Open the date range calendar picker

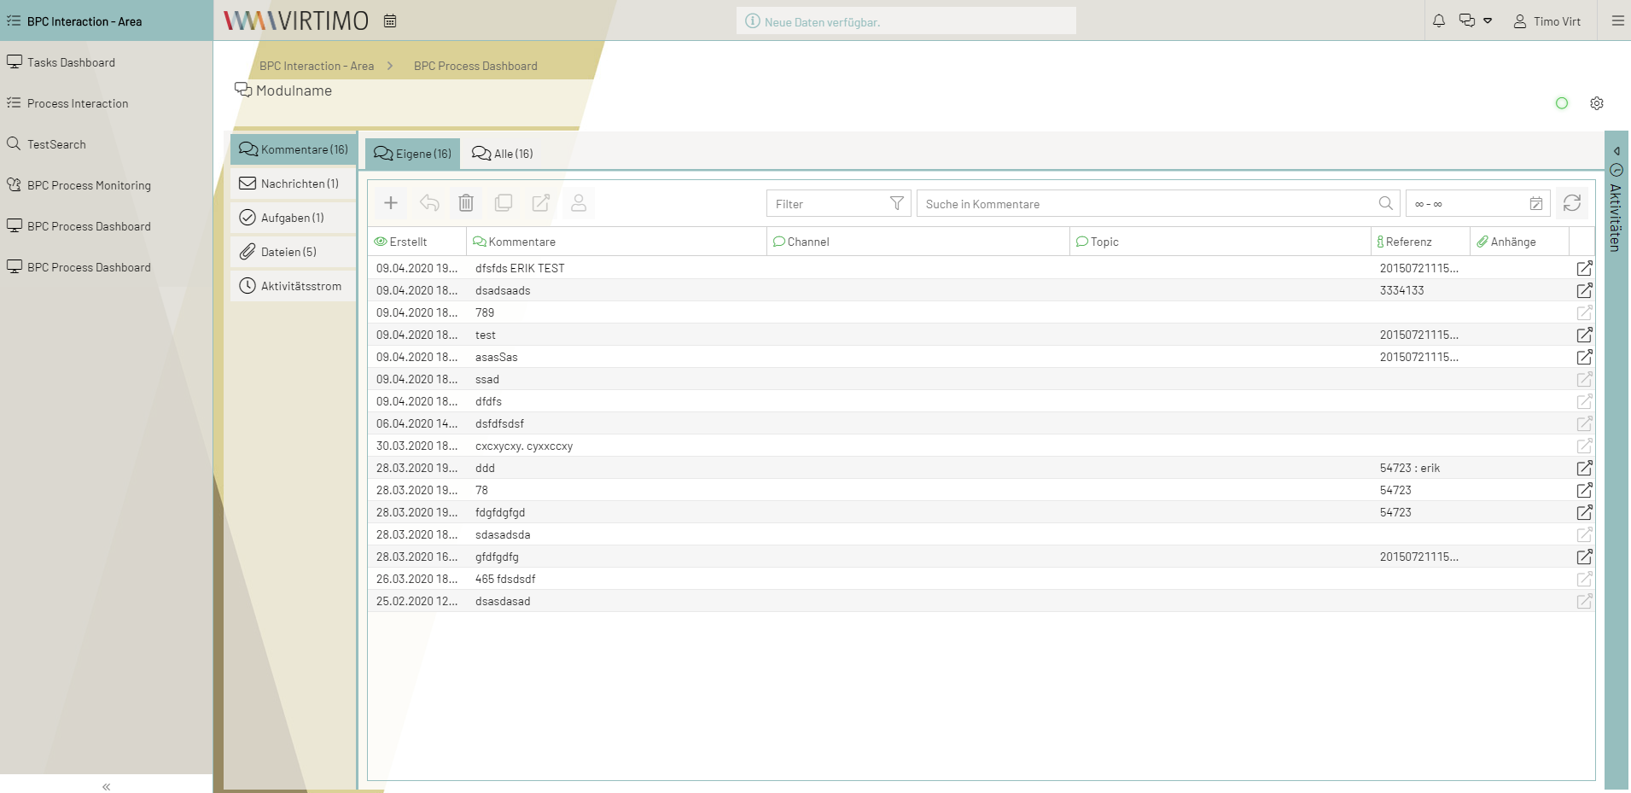click(x=1535, y=203)
